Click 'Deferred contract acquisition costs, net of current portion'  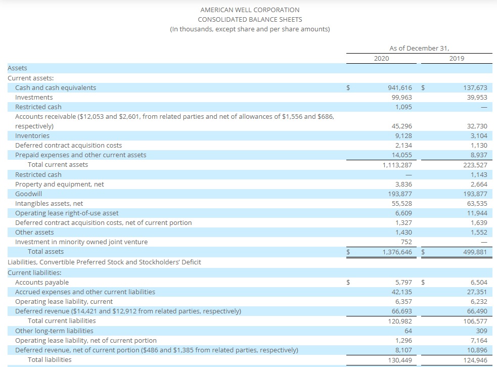(x=104, y=223)
